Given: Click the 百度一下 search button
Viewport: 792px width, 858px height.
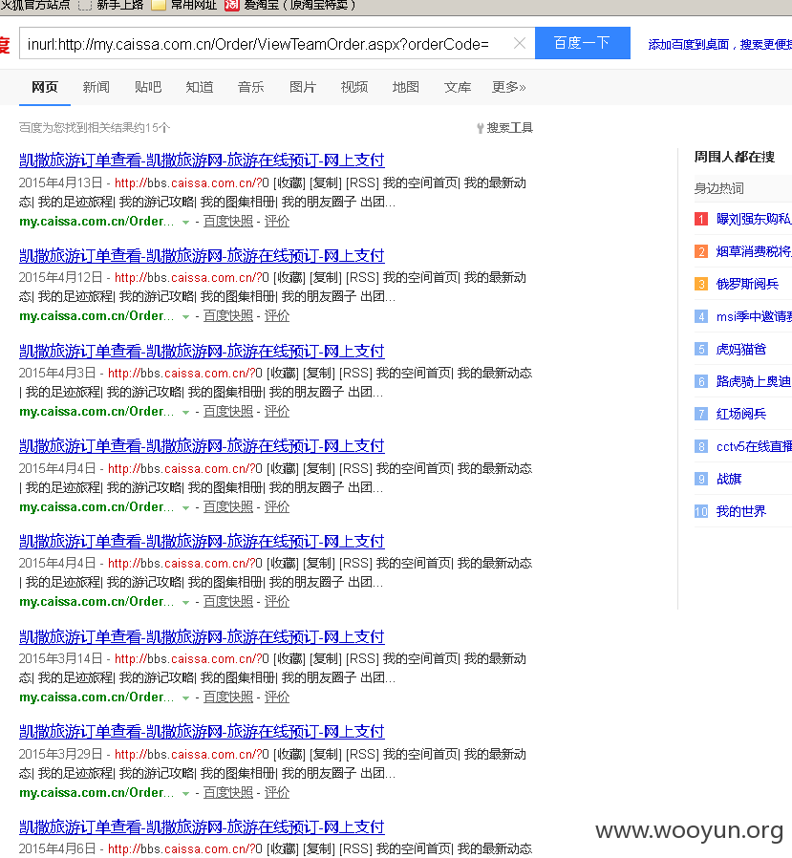Looking at the screenshot, I should click(x=583, y=43).
